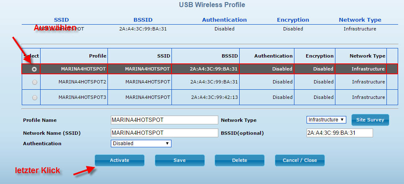Screen dimensions: 404x184
Task: Click the Save button
Action: coord(180,160)
